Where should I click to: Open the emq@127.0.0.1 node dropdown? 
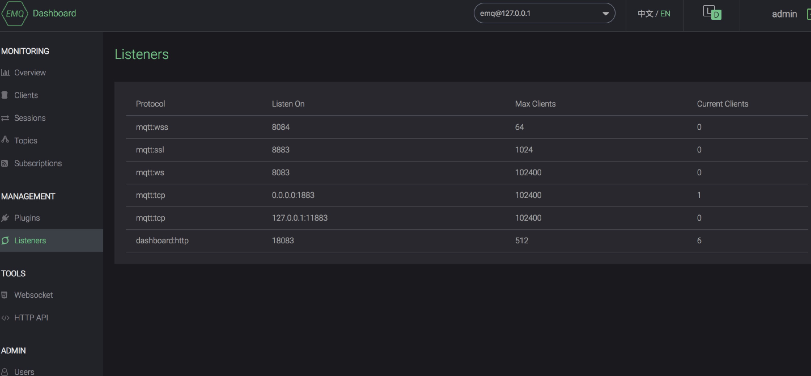coord(544,13)
